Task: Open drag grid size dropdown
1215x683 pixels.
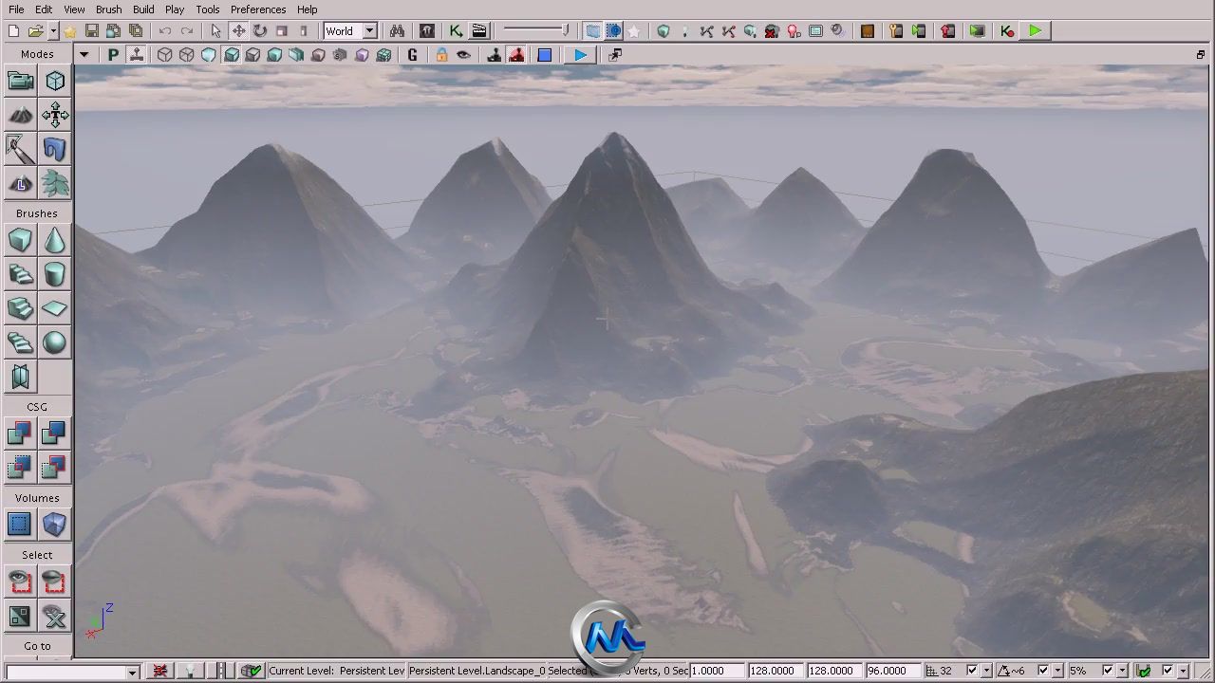Action: click(987, 671)
